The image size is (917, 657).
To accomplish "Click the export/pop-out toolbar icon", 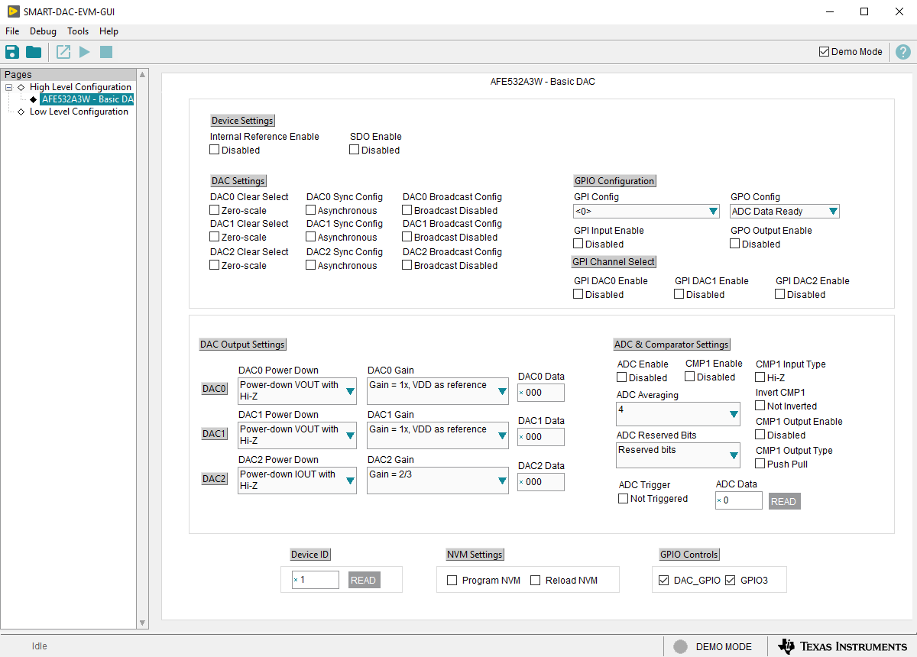I will point(63,52).
